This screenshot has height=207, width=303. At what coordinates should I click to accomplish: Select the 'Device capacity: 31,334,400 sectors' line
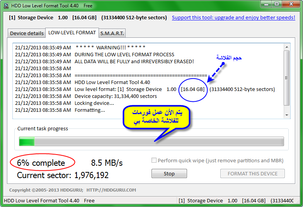click(86, 96)
